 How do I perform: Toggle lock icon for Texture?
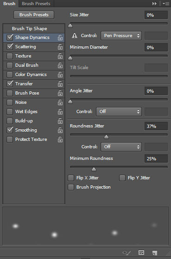pos(60,56)
